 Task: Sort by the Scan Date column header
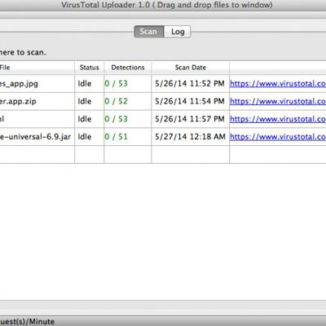pyautogui.click(x=191, y=68)
